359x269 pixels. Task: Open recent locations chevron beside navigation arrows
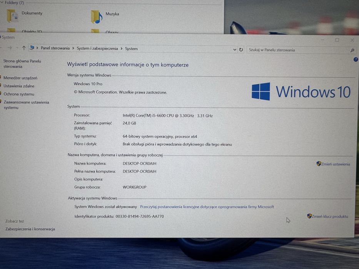(x=17, y=48)
